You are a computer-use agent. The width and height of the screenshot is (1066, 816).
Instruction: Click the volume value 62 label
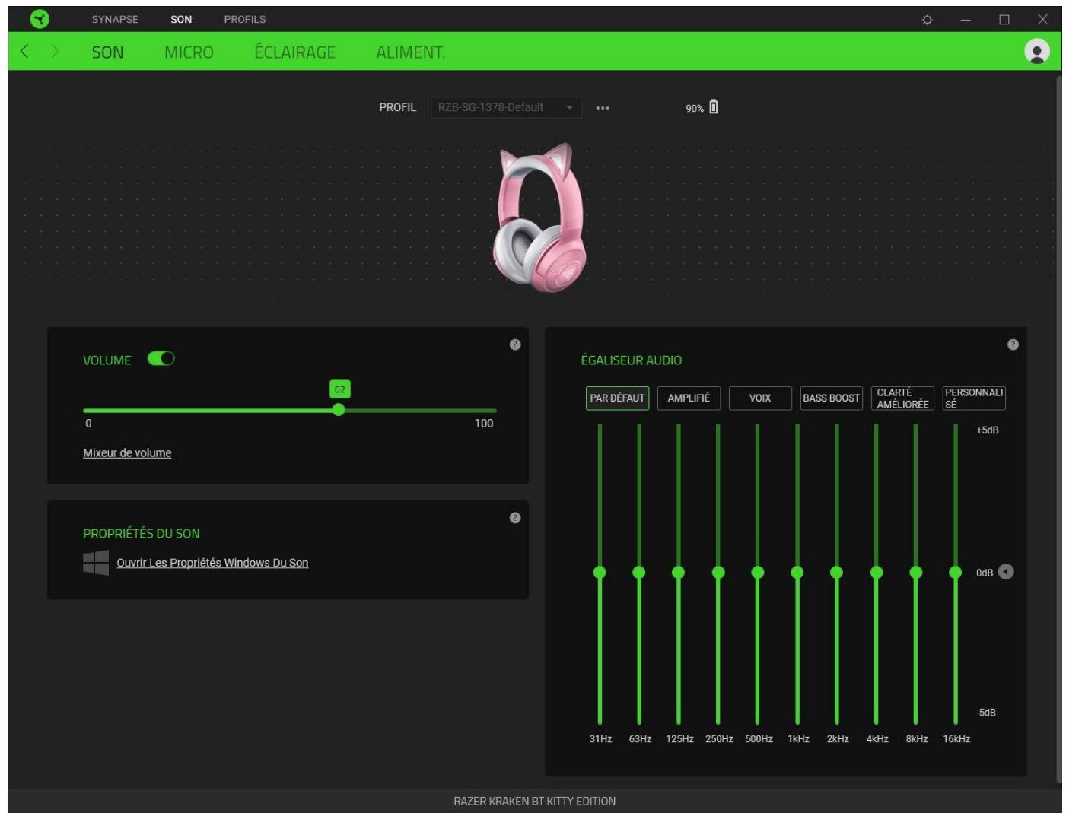[x=339, y=389]
